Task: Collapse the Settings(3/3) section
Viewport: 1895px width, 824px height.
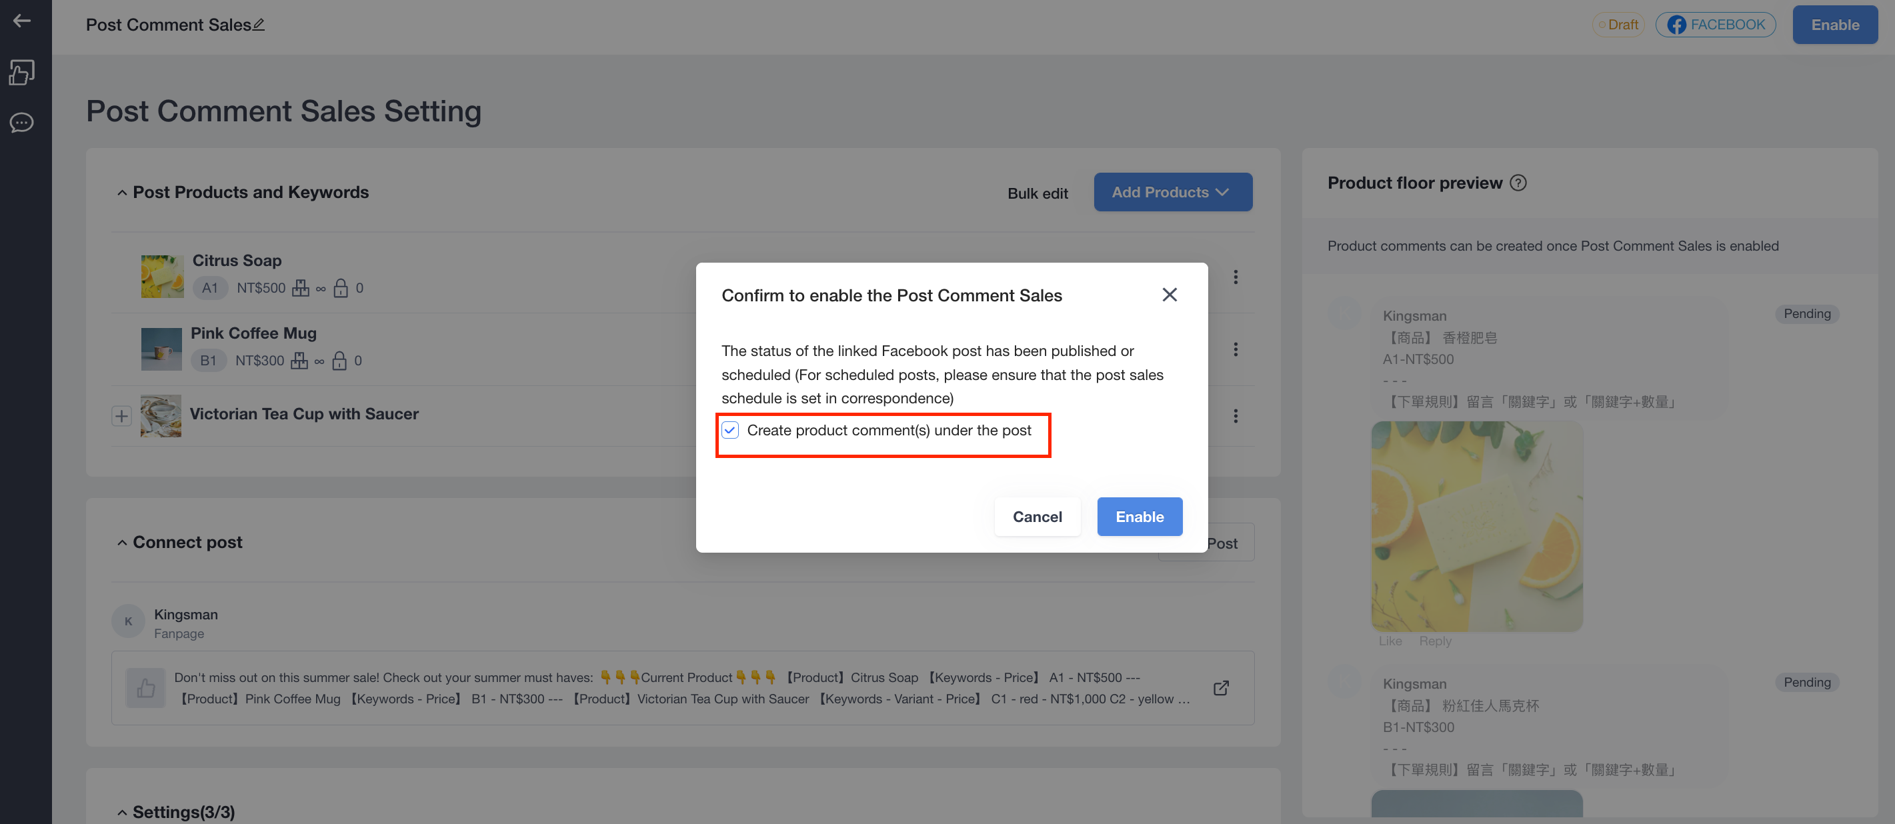Action: click(122, 812)
